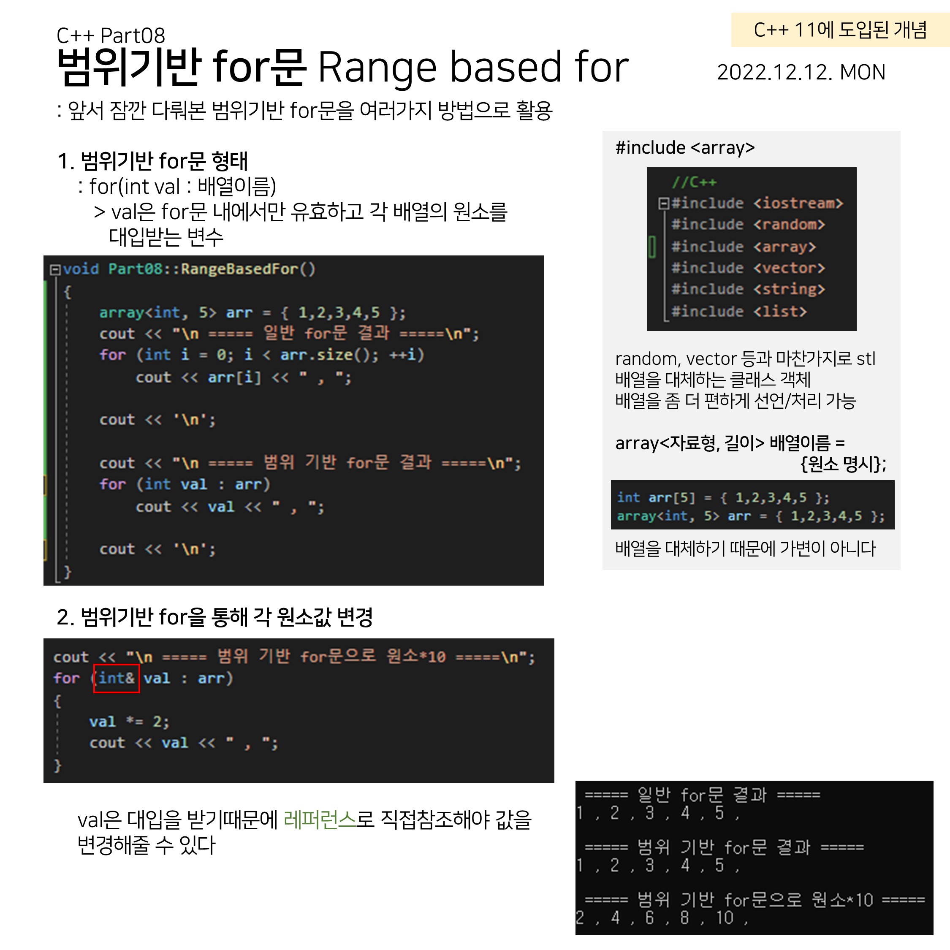Click the '2 , 4 , 6 , 8 , 10' output line
This screenshot has height=950, width=950.
click(662, 917)
